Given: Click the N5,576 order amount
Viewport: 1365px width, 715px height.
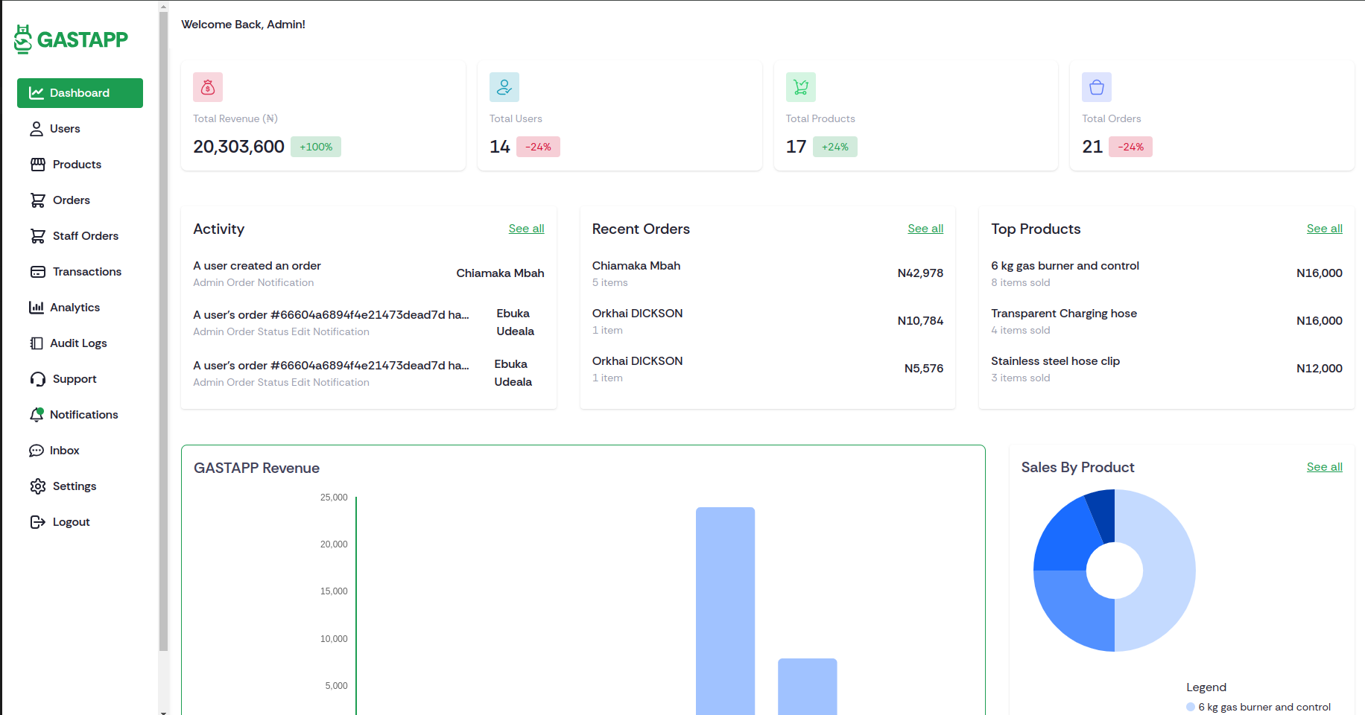Looking at the screenshot, I should [924, 369].
